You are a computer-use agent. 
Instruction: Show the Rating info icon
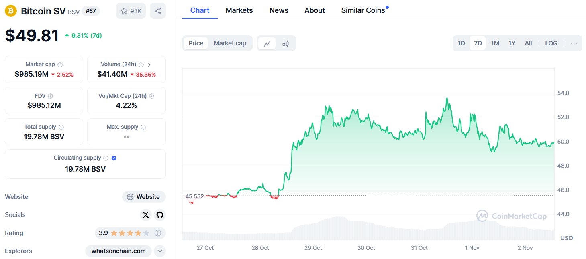click(x=158, y=233)
